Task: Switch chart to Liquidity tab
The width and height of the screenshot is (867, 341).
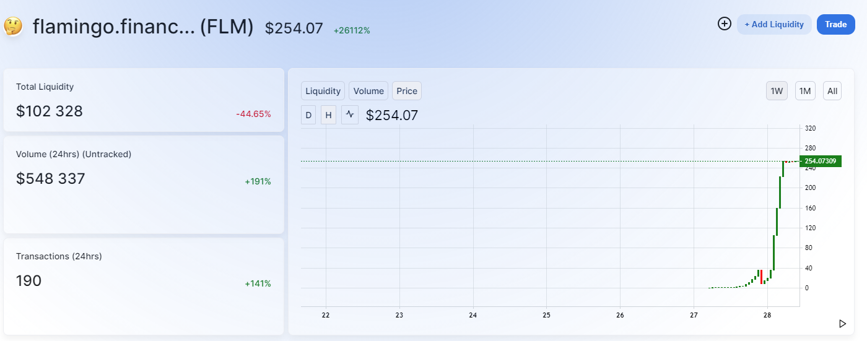Action: pyautogui.click(x=323, y=91)
